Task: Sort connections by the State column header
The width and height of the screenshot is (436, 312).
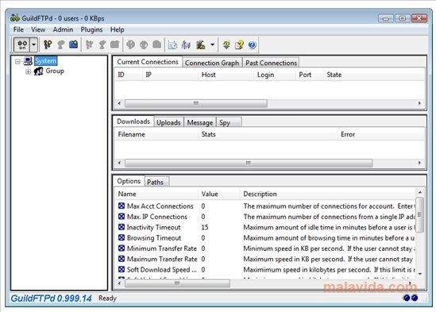Action: click(x=374, y=75)
